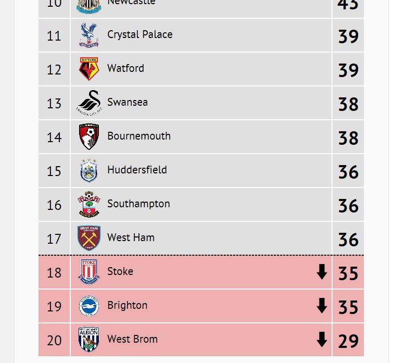
Task: Open the Bournemouth team name link
Action: tap(138, 136)
